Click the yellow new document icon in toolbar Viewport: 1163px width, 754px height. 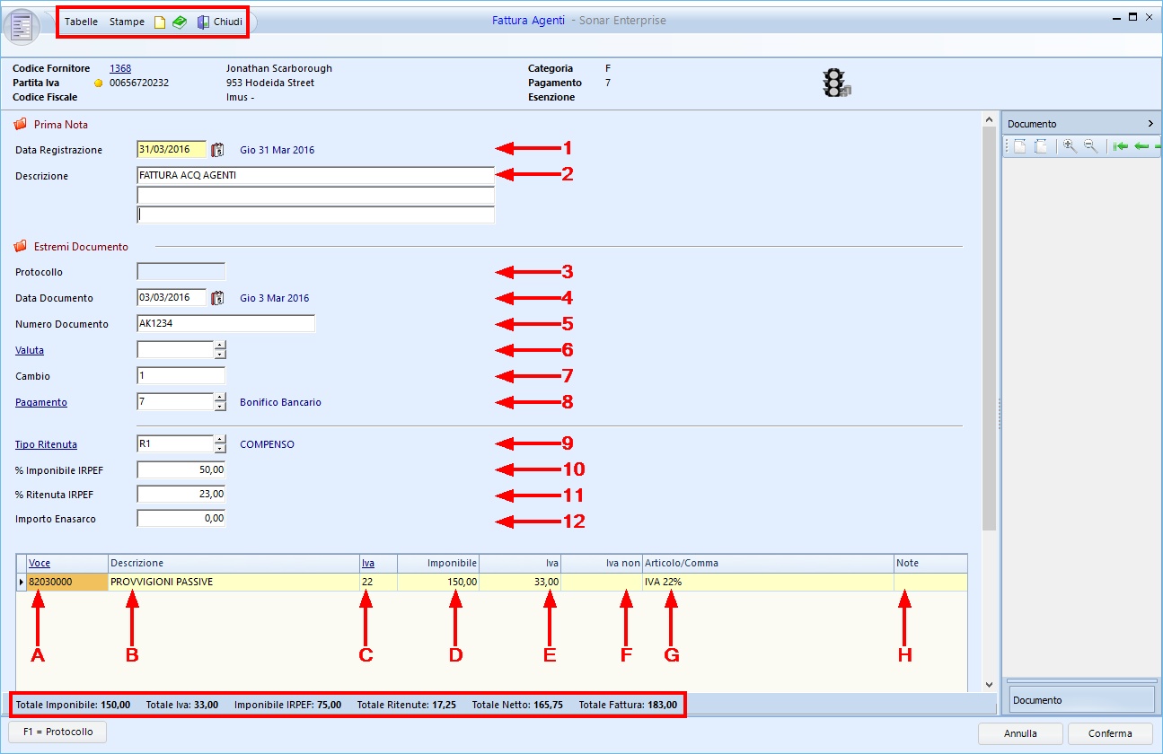coord(160,22)
